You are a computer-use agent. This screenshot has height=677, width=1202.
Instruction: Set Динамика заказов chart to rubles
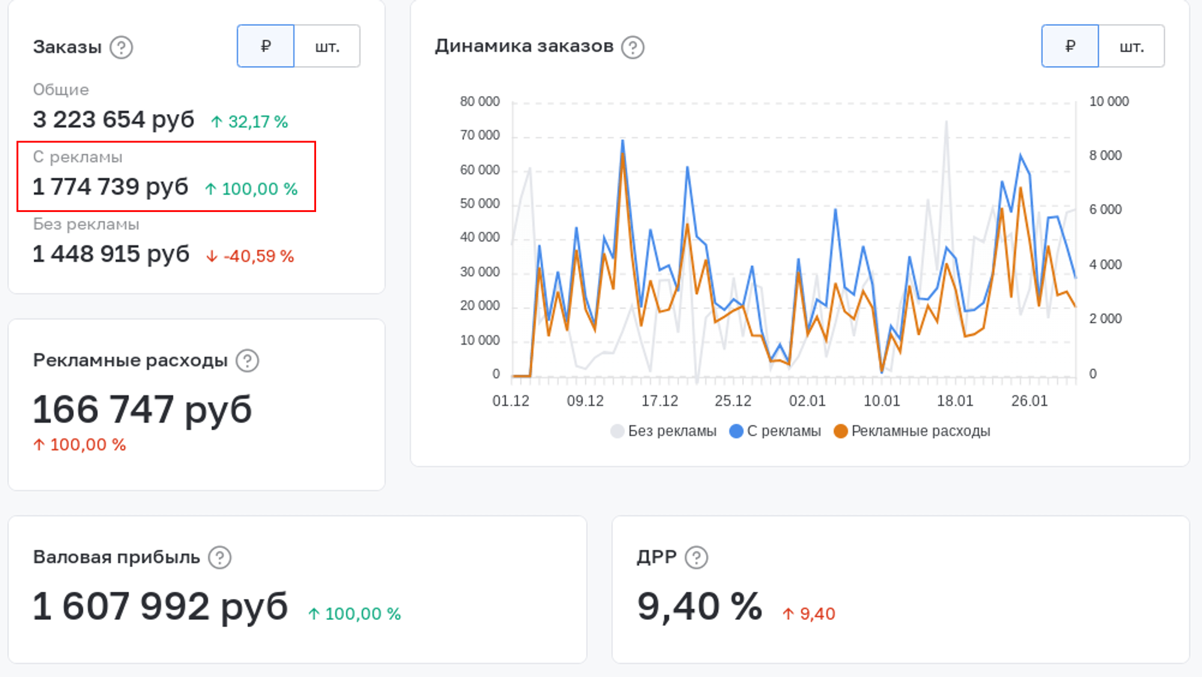[x=1070, y=46]
